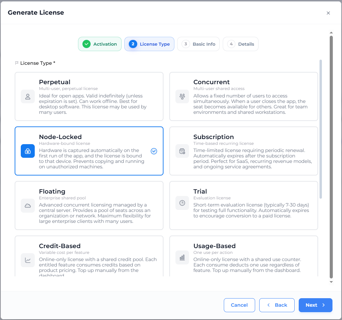Click the Credit-Based line chart icon

click(x=28, y=260)
